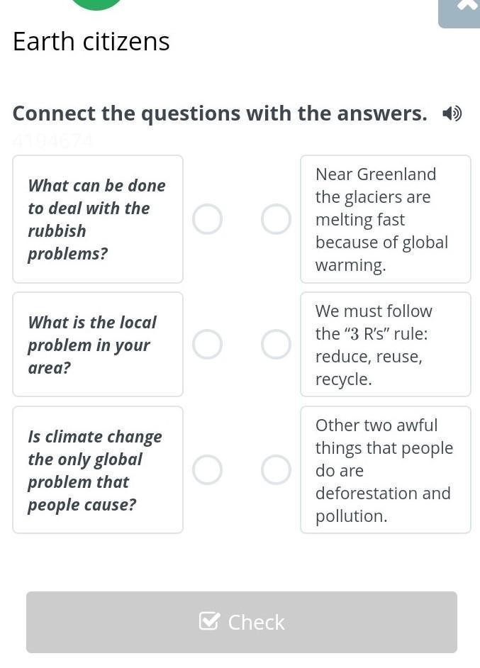
Task: Click the faint number 4194674
Action: [52, 142]
